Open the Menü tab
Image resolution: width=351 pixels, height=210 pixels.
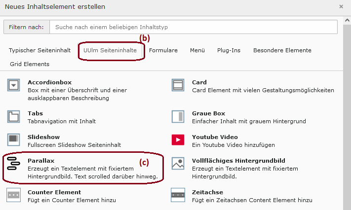tap(197, 50)
